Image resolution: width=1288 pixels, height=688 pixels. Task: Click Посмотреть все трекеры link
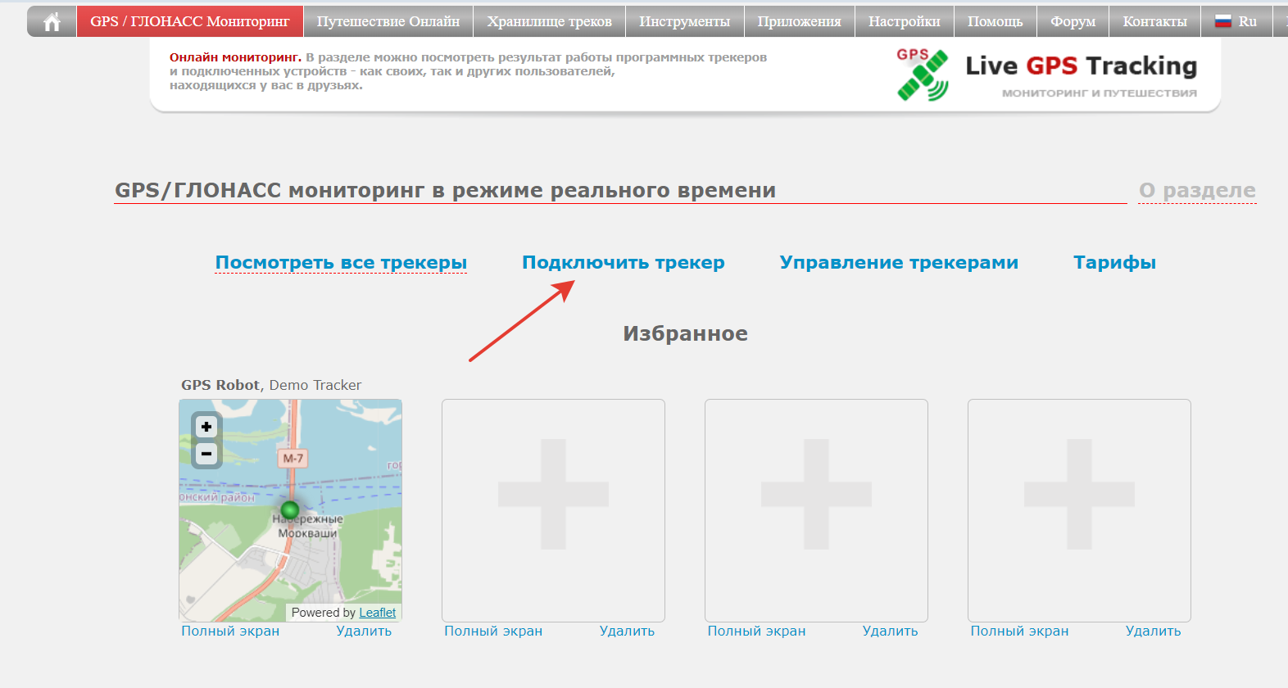point(341,263)
